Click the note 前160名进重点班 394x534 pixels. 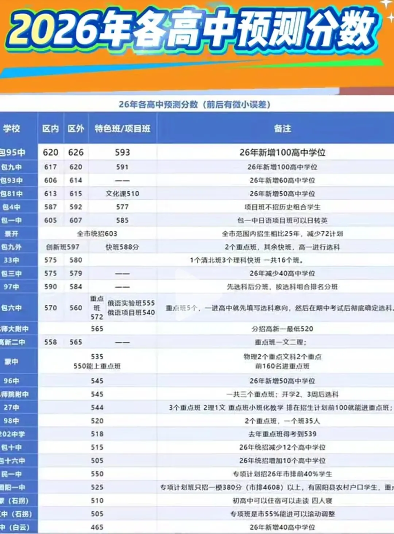282,366
